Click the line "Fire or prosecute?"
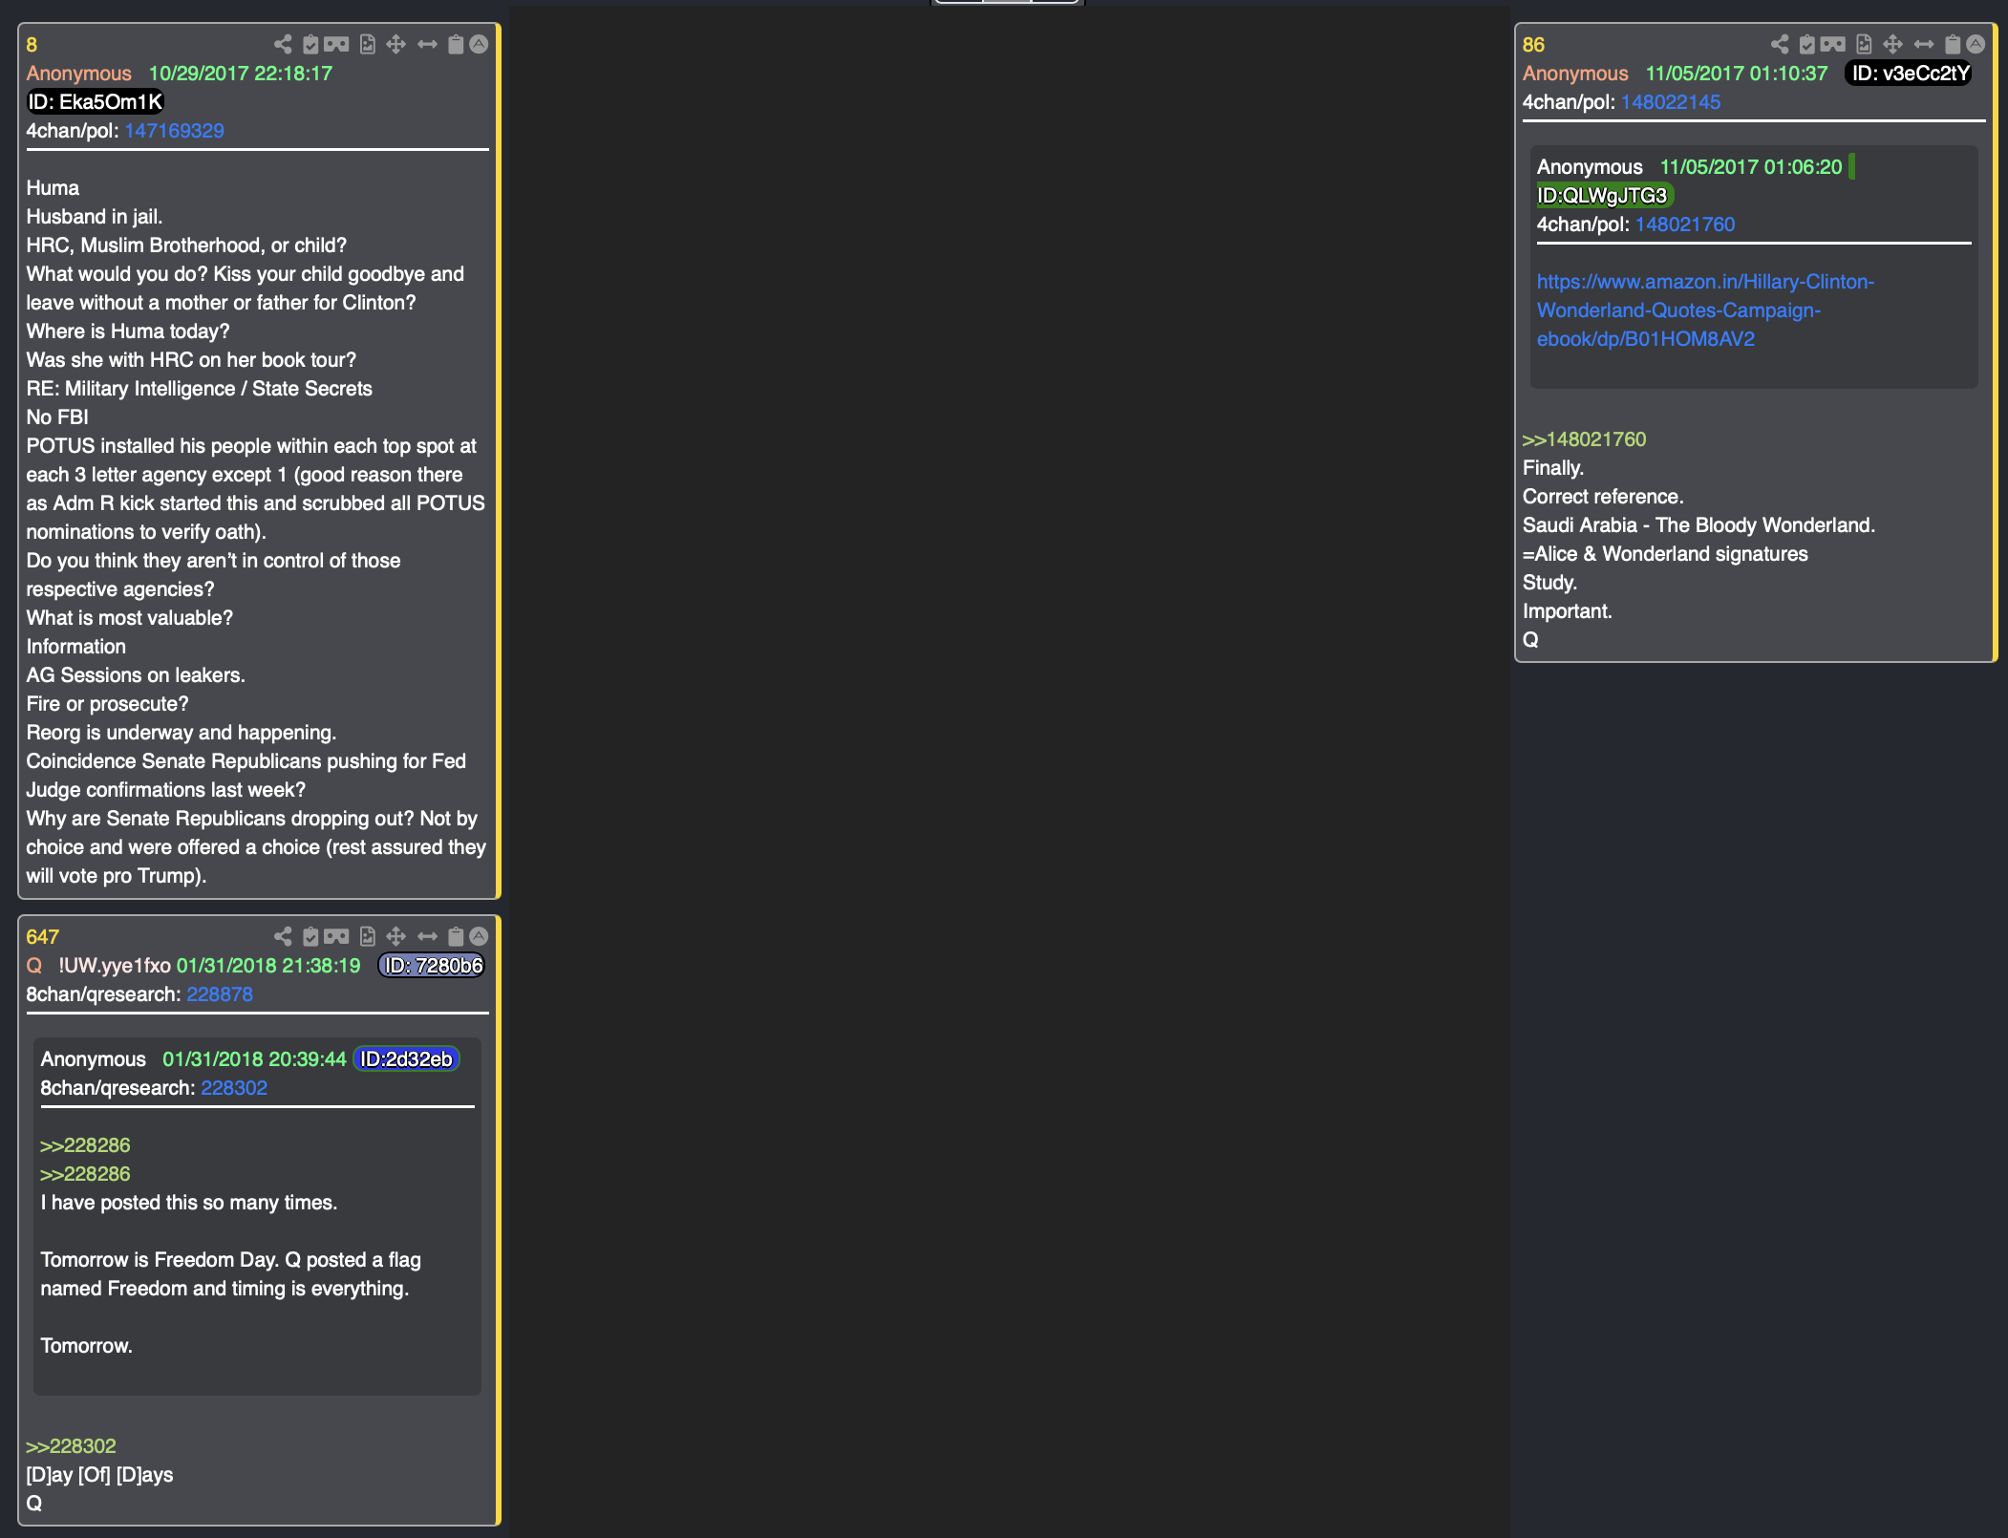The height and width of the screenshot is (1538, 2008). click(x=107, y=704)
